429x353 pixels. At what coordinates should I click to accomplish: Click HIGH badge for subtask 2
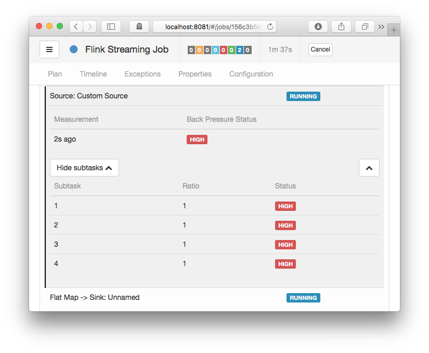[x=285, y=225]
